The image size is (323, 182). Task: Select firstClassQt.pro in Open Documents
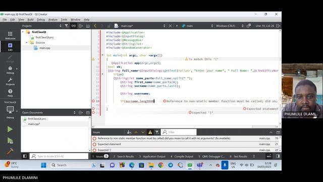click(x=37, y=119)
